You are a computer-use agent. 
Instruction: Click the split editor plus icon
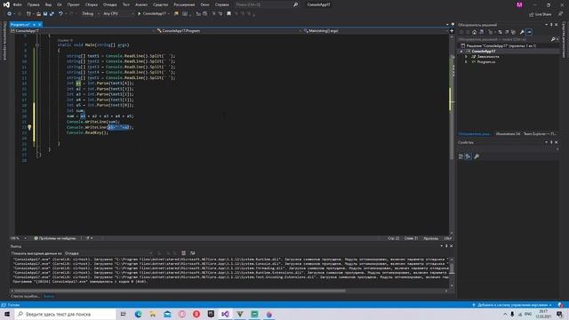tap(452, 31)
